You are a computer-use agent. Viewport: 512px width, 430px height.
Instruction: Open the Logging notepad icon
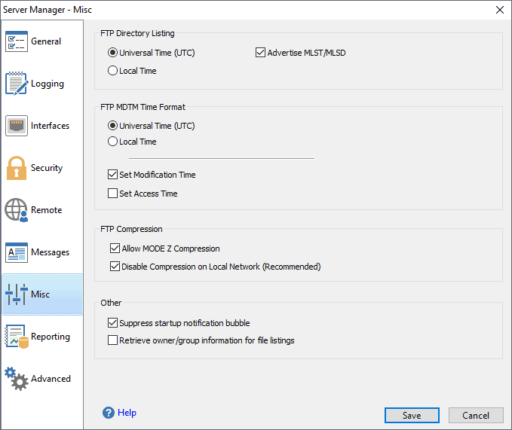coord(17,84)
